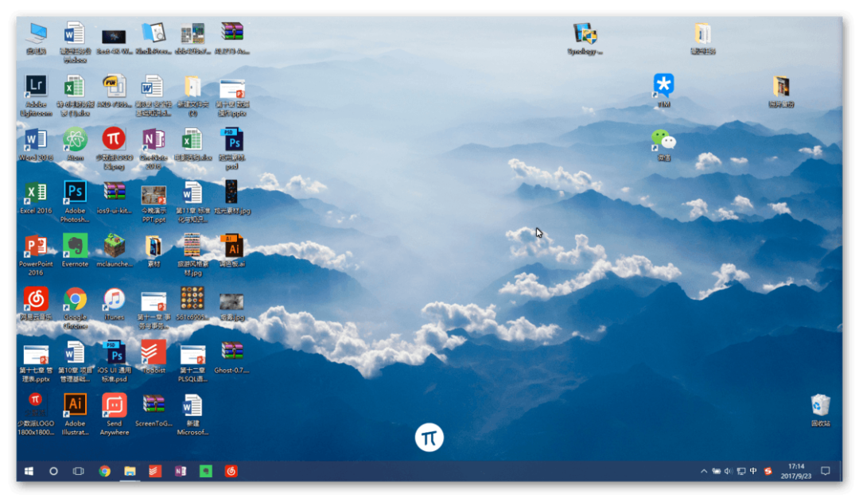The height and width of the screenshot is (498, 859).
Task: Check battery status in system tray
Action: point(716,471)
